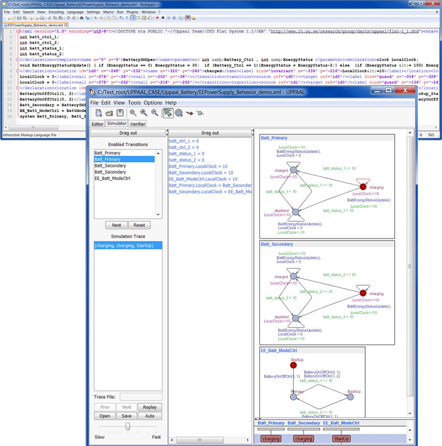
Task: Choose the Add Edge arrow tool
Action: point(190,113)
